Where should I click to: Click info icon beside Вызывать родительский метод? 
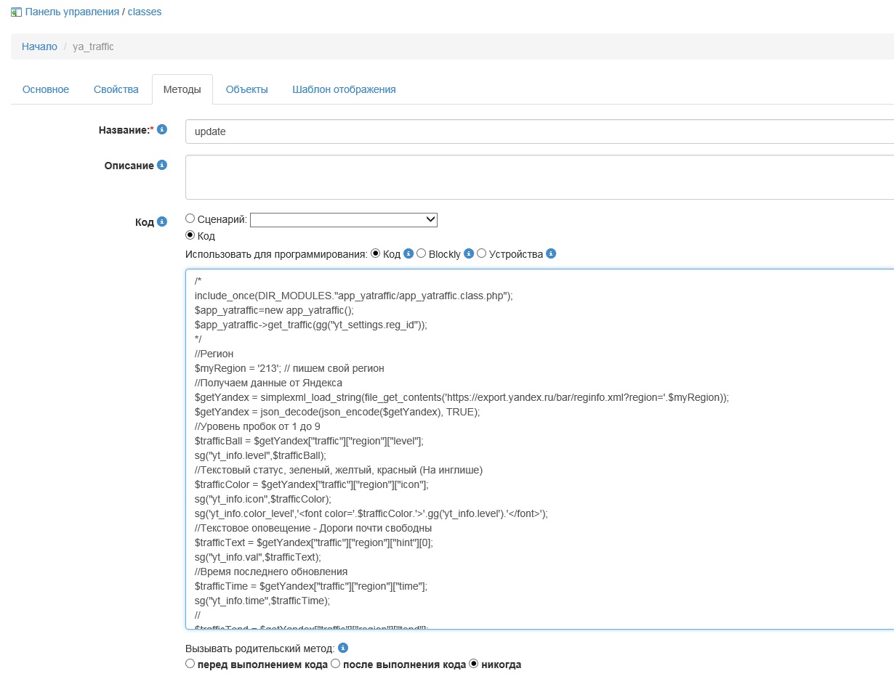click(344, 647)
